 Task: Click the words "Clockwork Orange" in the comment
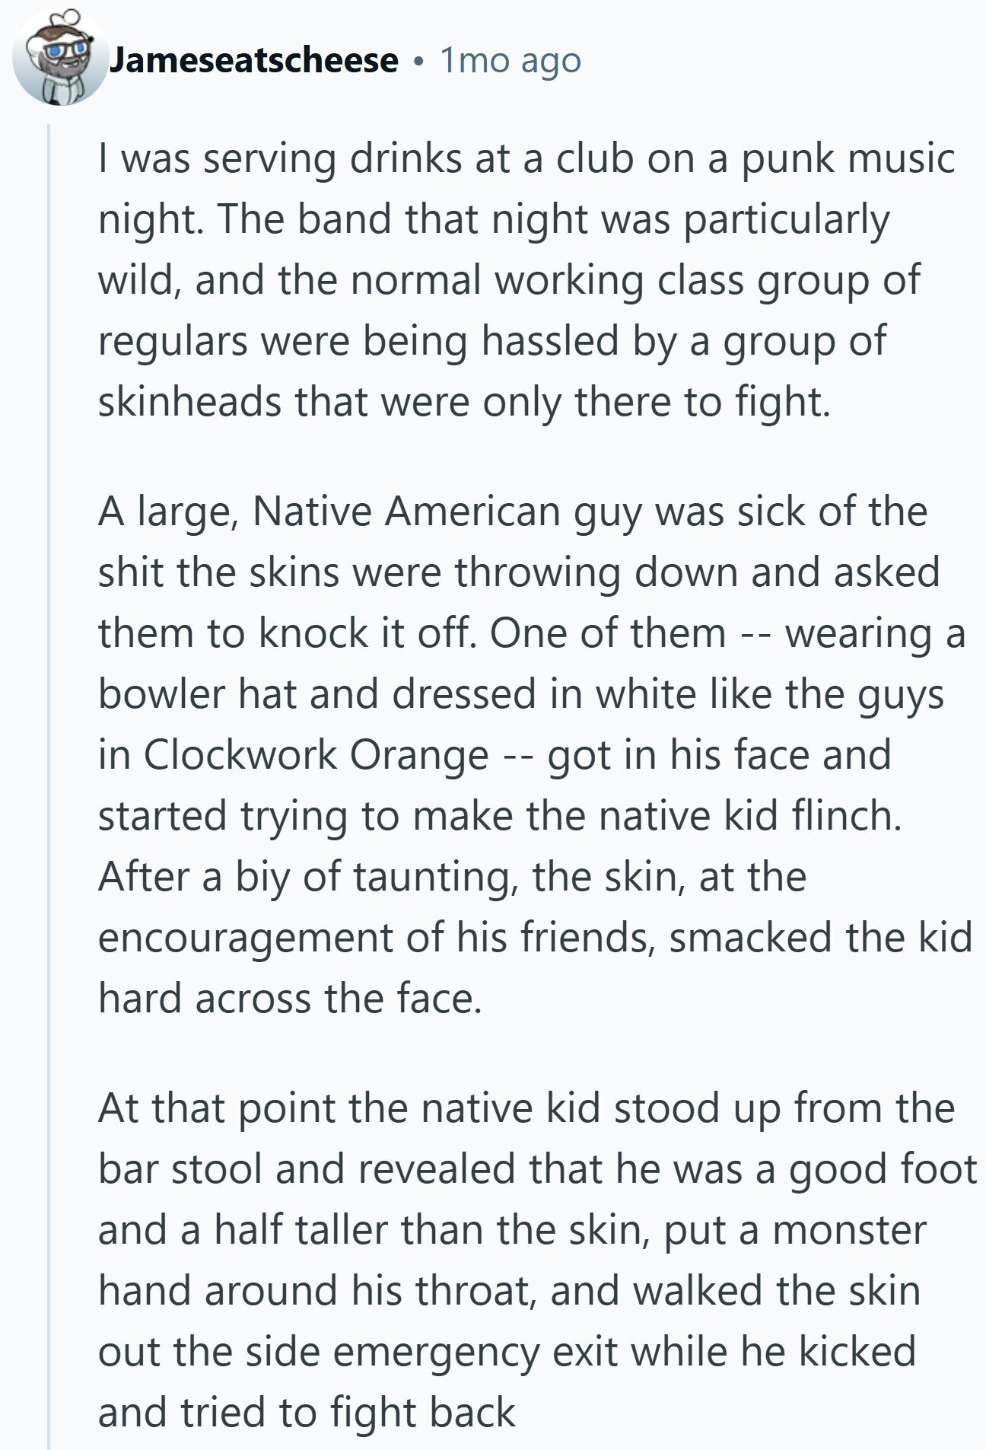tap(316, 754)
